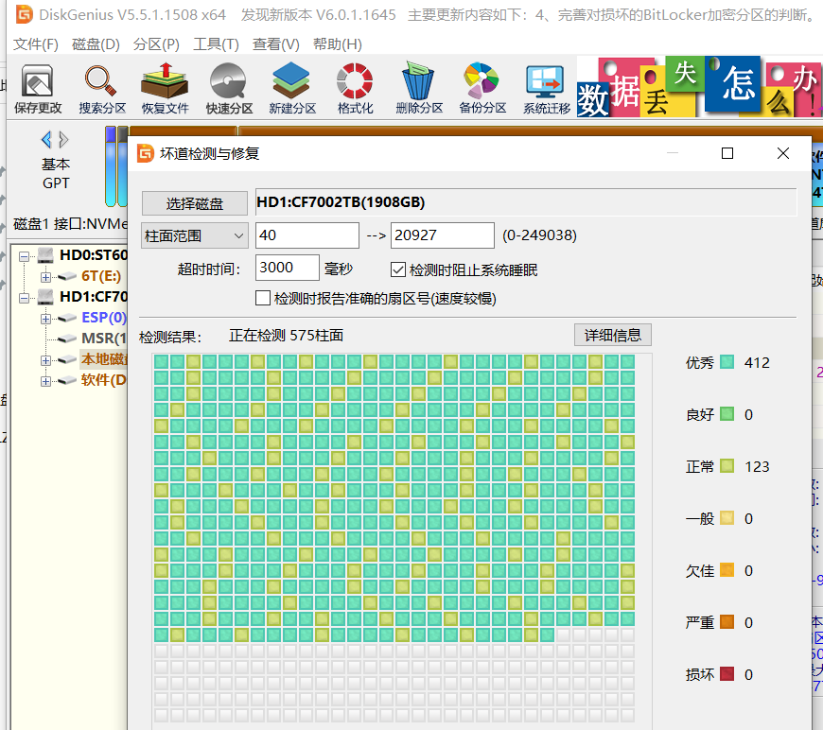Viewport: 823px width, 730px height.
Task: Open the 文件(F) menu
Action: [36, 44]
